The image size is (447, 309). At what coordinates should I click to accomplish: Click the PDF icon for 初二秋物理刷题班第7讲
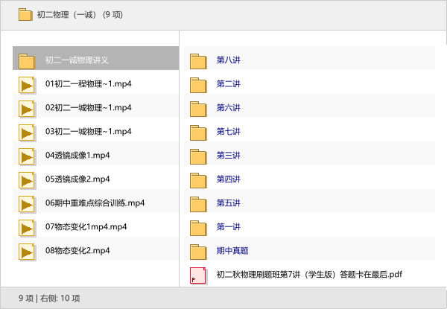pyautogui.click(x=198, y=275)
